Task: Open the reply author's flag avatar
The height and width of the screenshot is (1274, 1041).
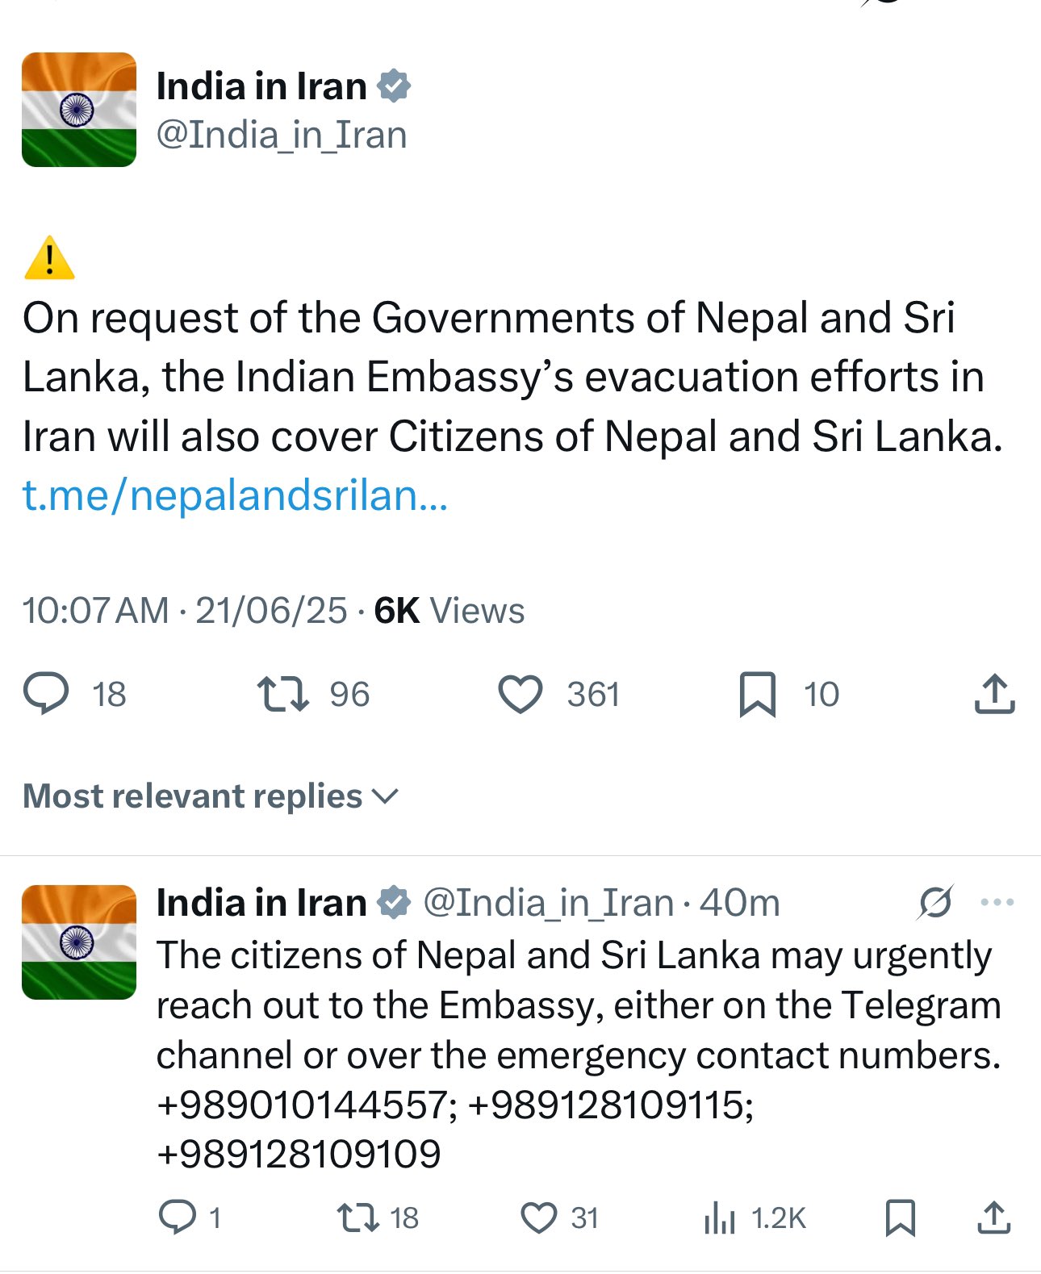Action: (79, 942)
